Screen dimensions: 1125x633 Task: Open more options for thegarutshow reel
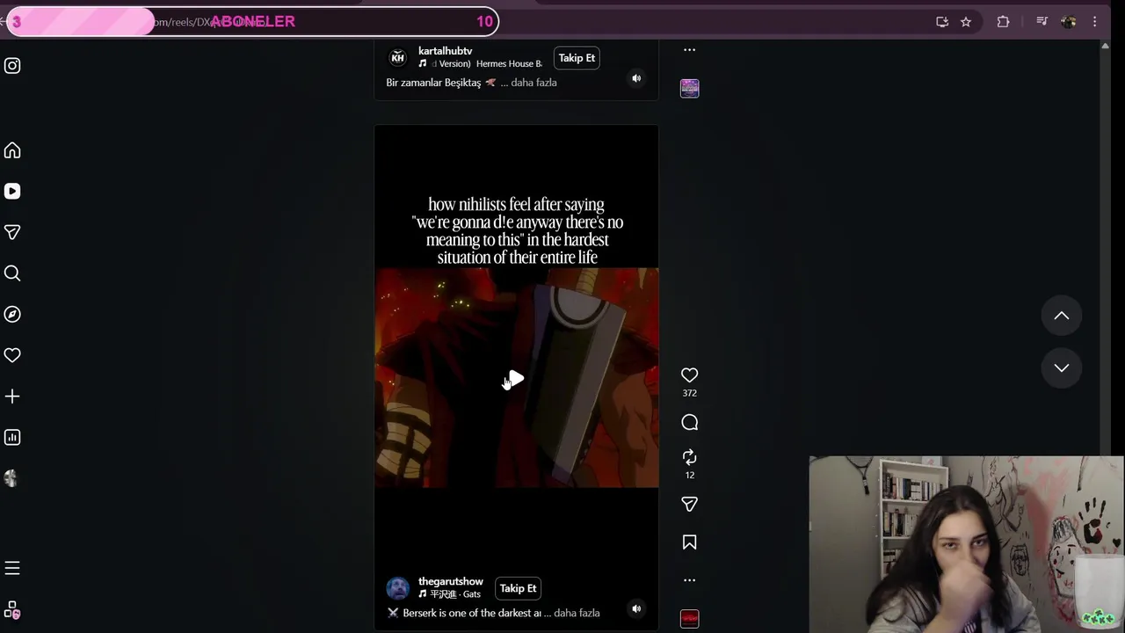(689, 580)
